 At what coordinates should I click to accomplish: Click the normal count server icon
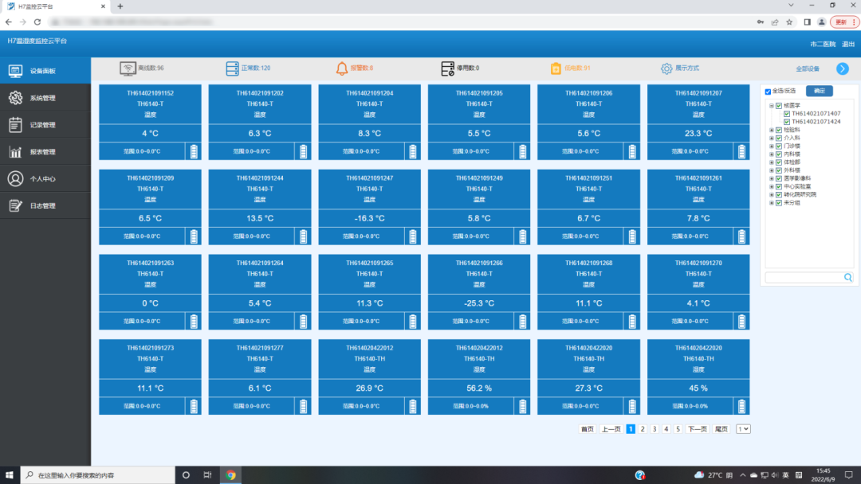(232, 68)
